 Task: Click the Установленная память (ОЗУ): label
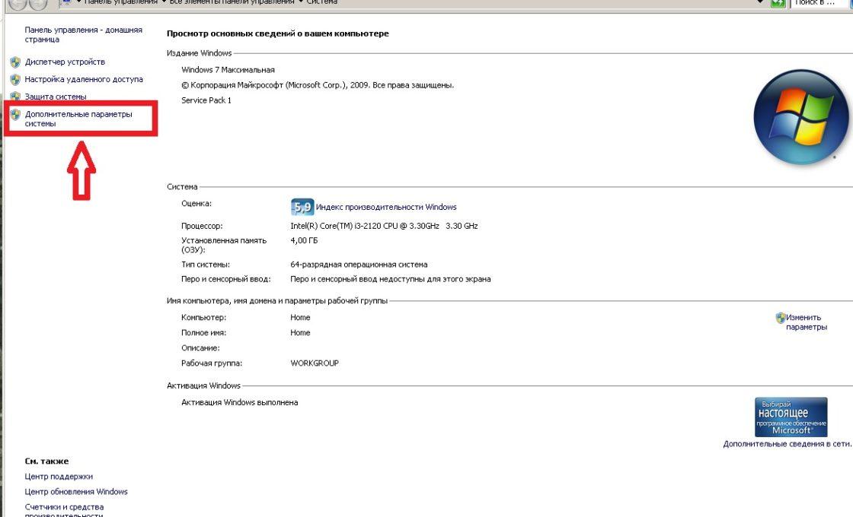[224, 245]
